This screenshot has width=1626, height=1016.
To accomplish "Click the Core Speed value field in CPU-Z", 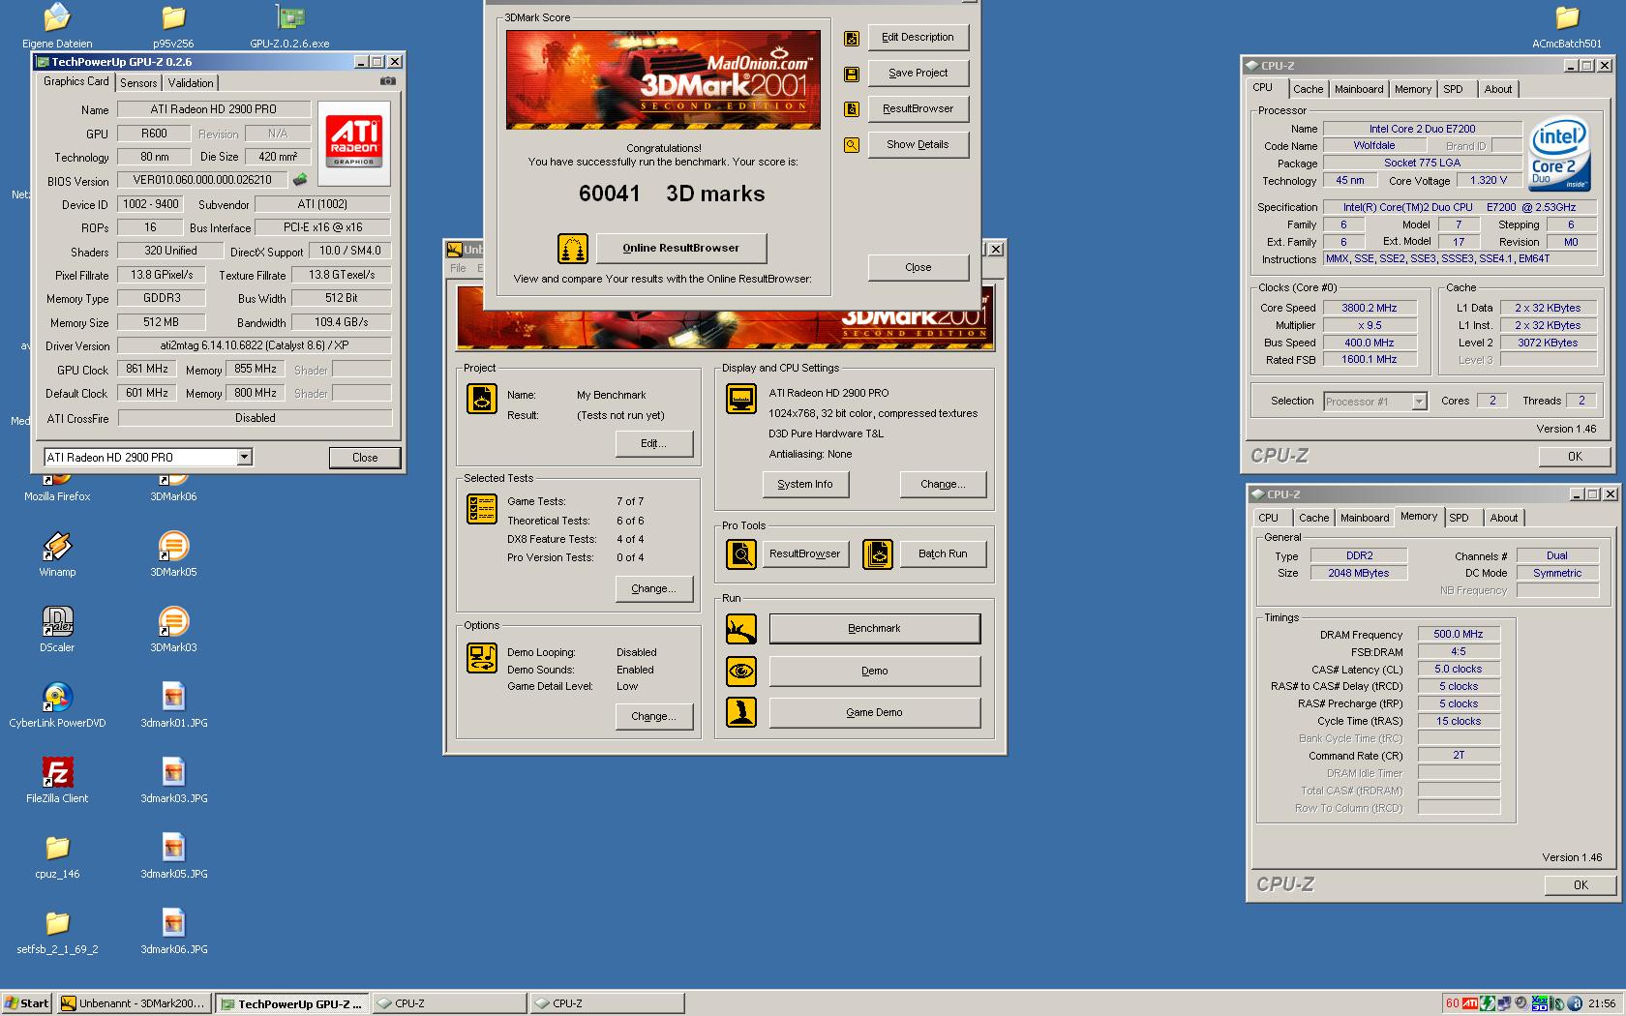I will click(x=1369, y=308).
